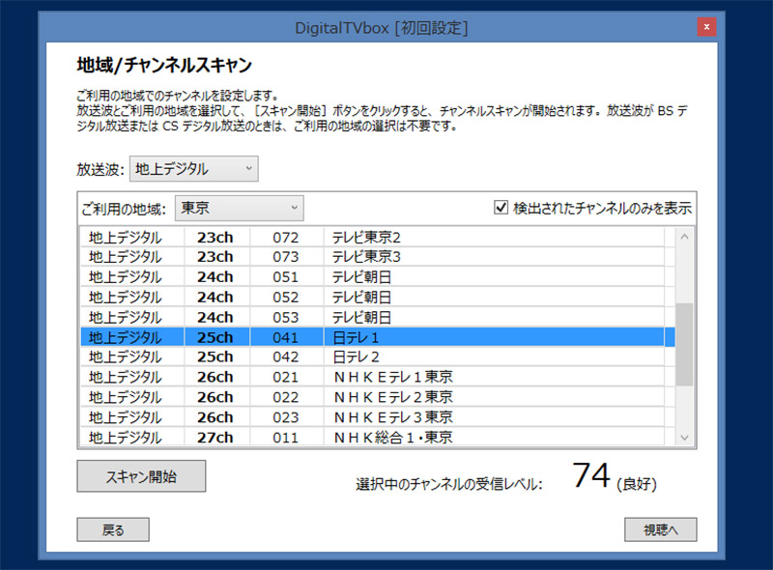Click the 戻る button
773x570 pixels.
(x=113, y=529)
